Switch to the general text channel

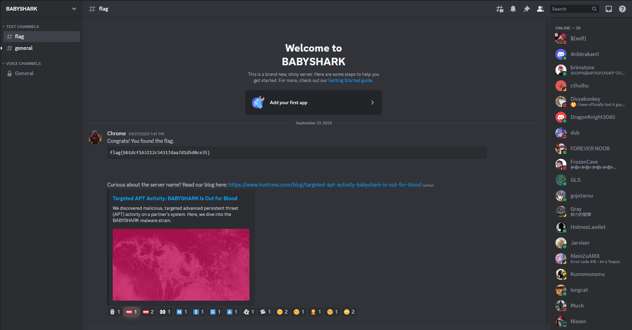(x=42, y=48)
